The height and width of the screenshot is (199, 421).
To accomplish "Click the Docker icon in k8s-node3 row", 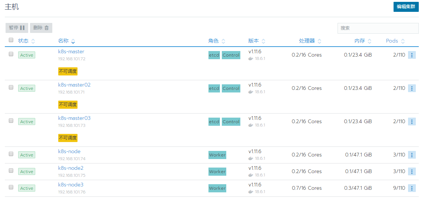I will pos(251,192).
